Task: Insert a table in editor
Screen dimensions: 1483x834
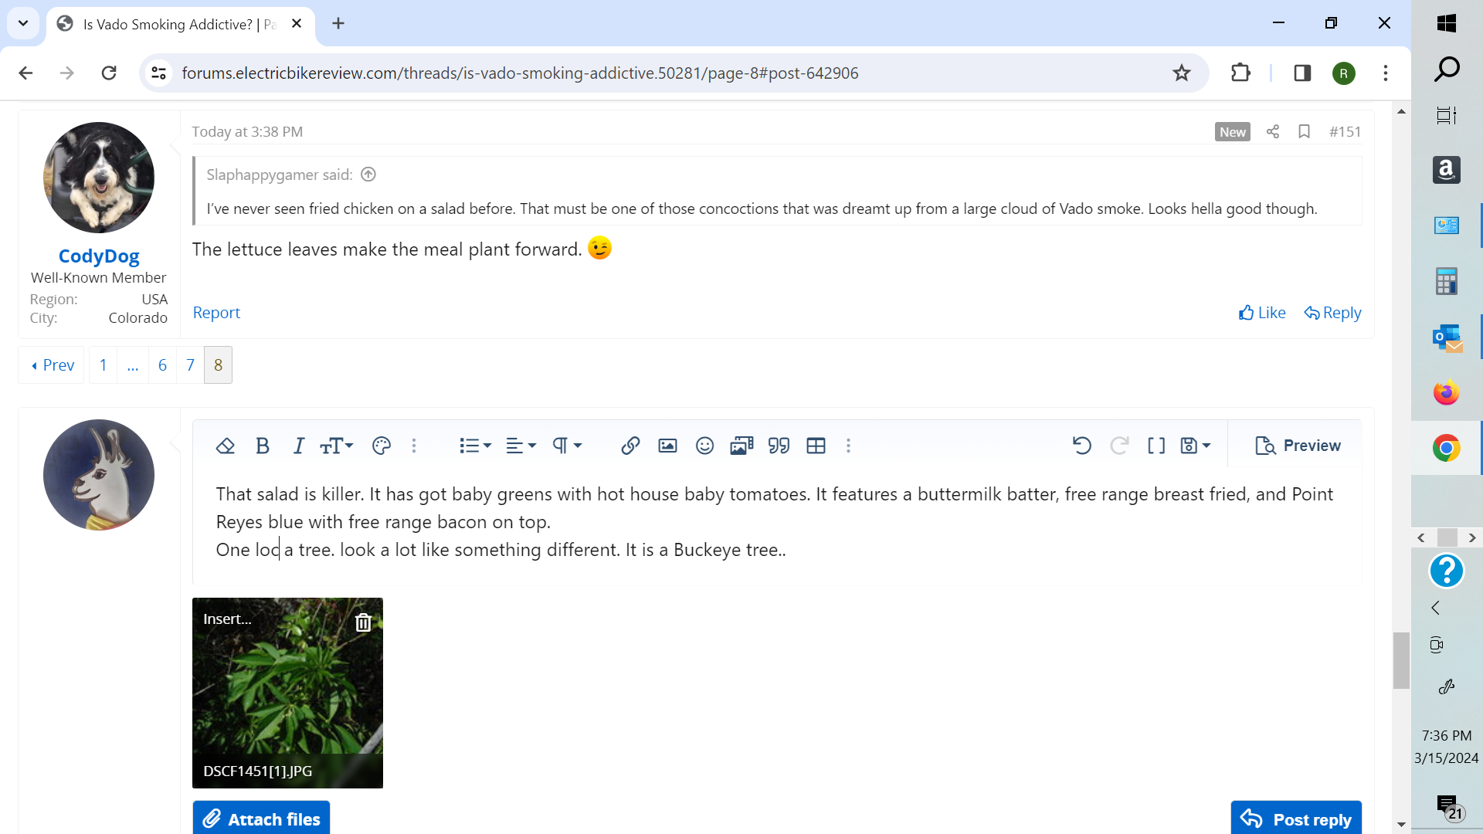Action: (x=816, y=446)
